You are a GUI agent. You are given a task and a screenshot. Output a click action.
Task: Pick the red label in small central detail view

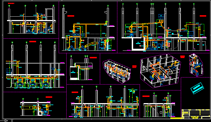pos(93,57)
